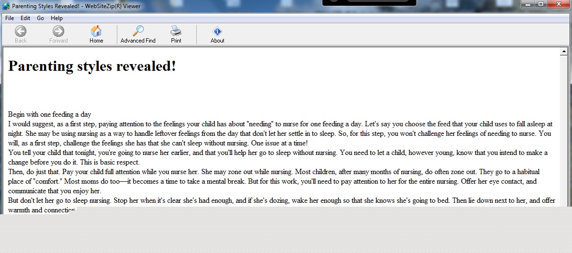This screenshot has width=572, height=253.
Task: Click the text 'One issue at a time!'
Action: pyautogui.click(x=279, y=143)
